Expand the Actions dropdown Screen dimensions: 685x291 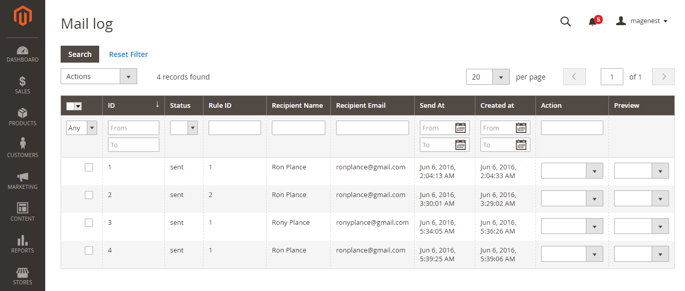point(99,76)
